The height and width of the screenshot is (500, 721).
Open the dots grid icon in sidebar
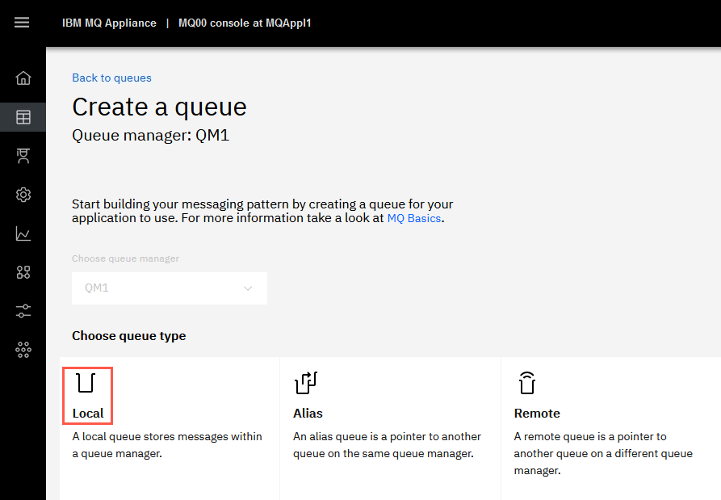23,350
